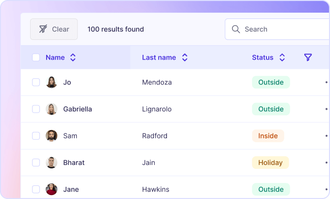
Task: Click Jane's profile avatar
Action: click(51, 189)
